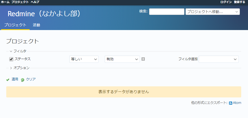248x118 pixels.
Task: Open ヘルプ in the top menu
Action: coord(35,2)
